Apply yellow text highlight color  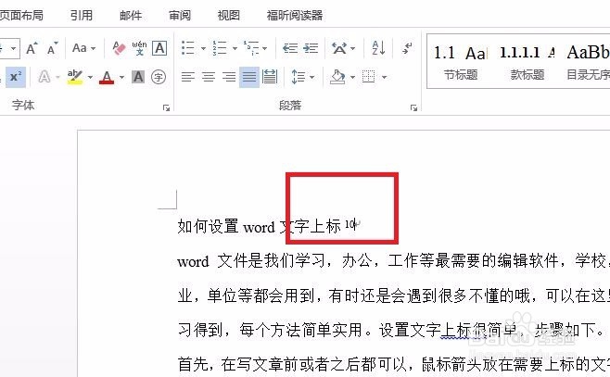(x=75, y=77)
